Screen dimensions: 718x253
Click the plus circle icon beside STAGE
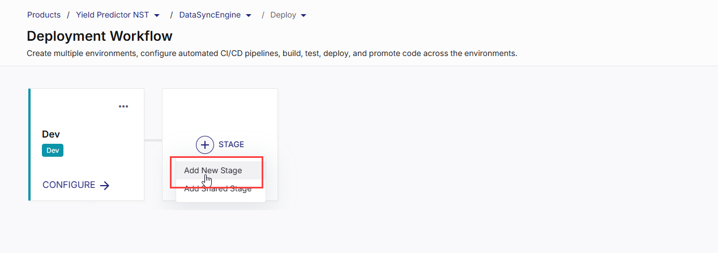point(205,144)
